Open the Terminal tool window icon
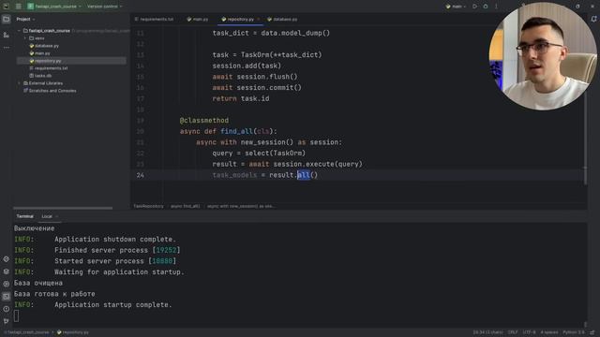600x337 pixels. click(7, 296)
